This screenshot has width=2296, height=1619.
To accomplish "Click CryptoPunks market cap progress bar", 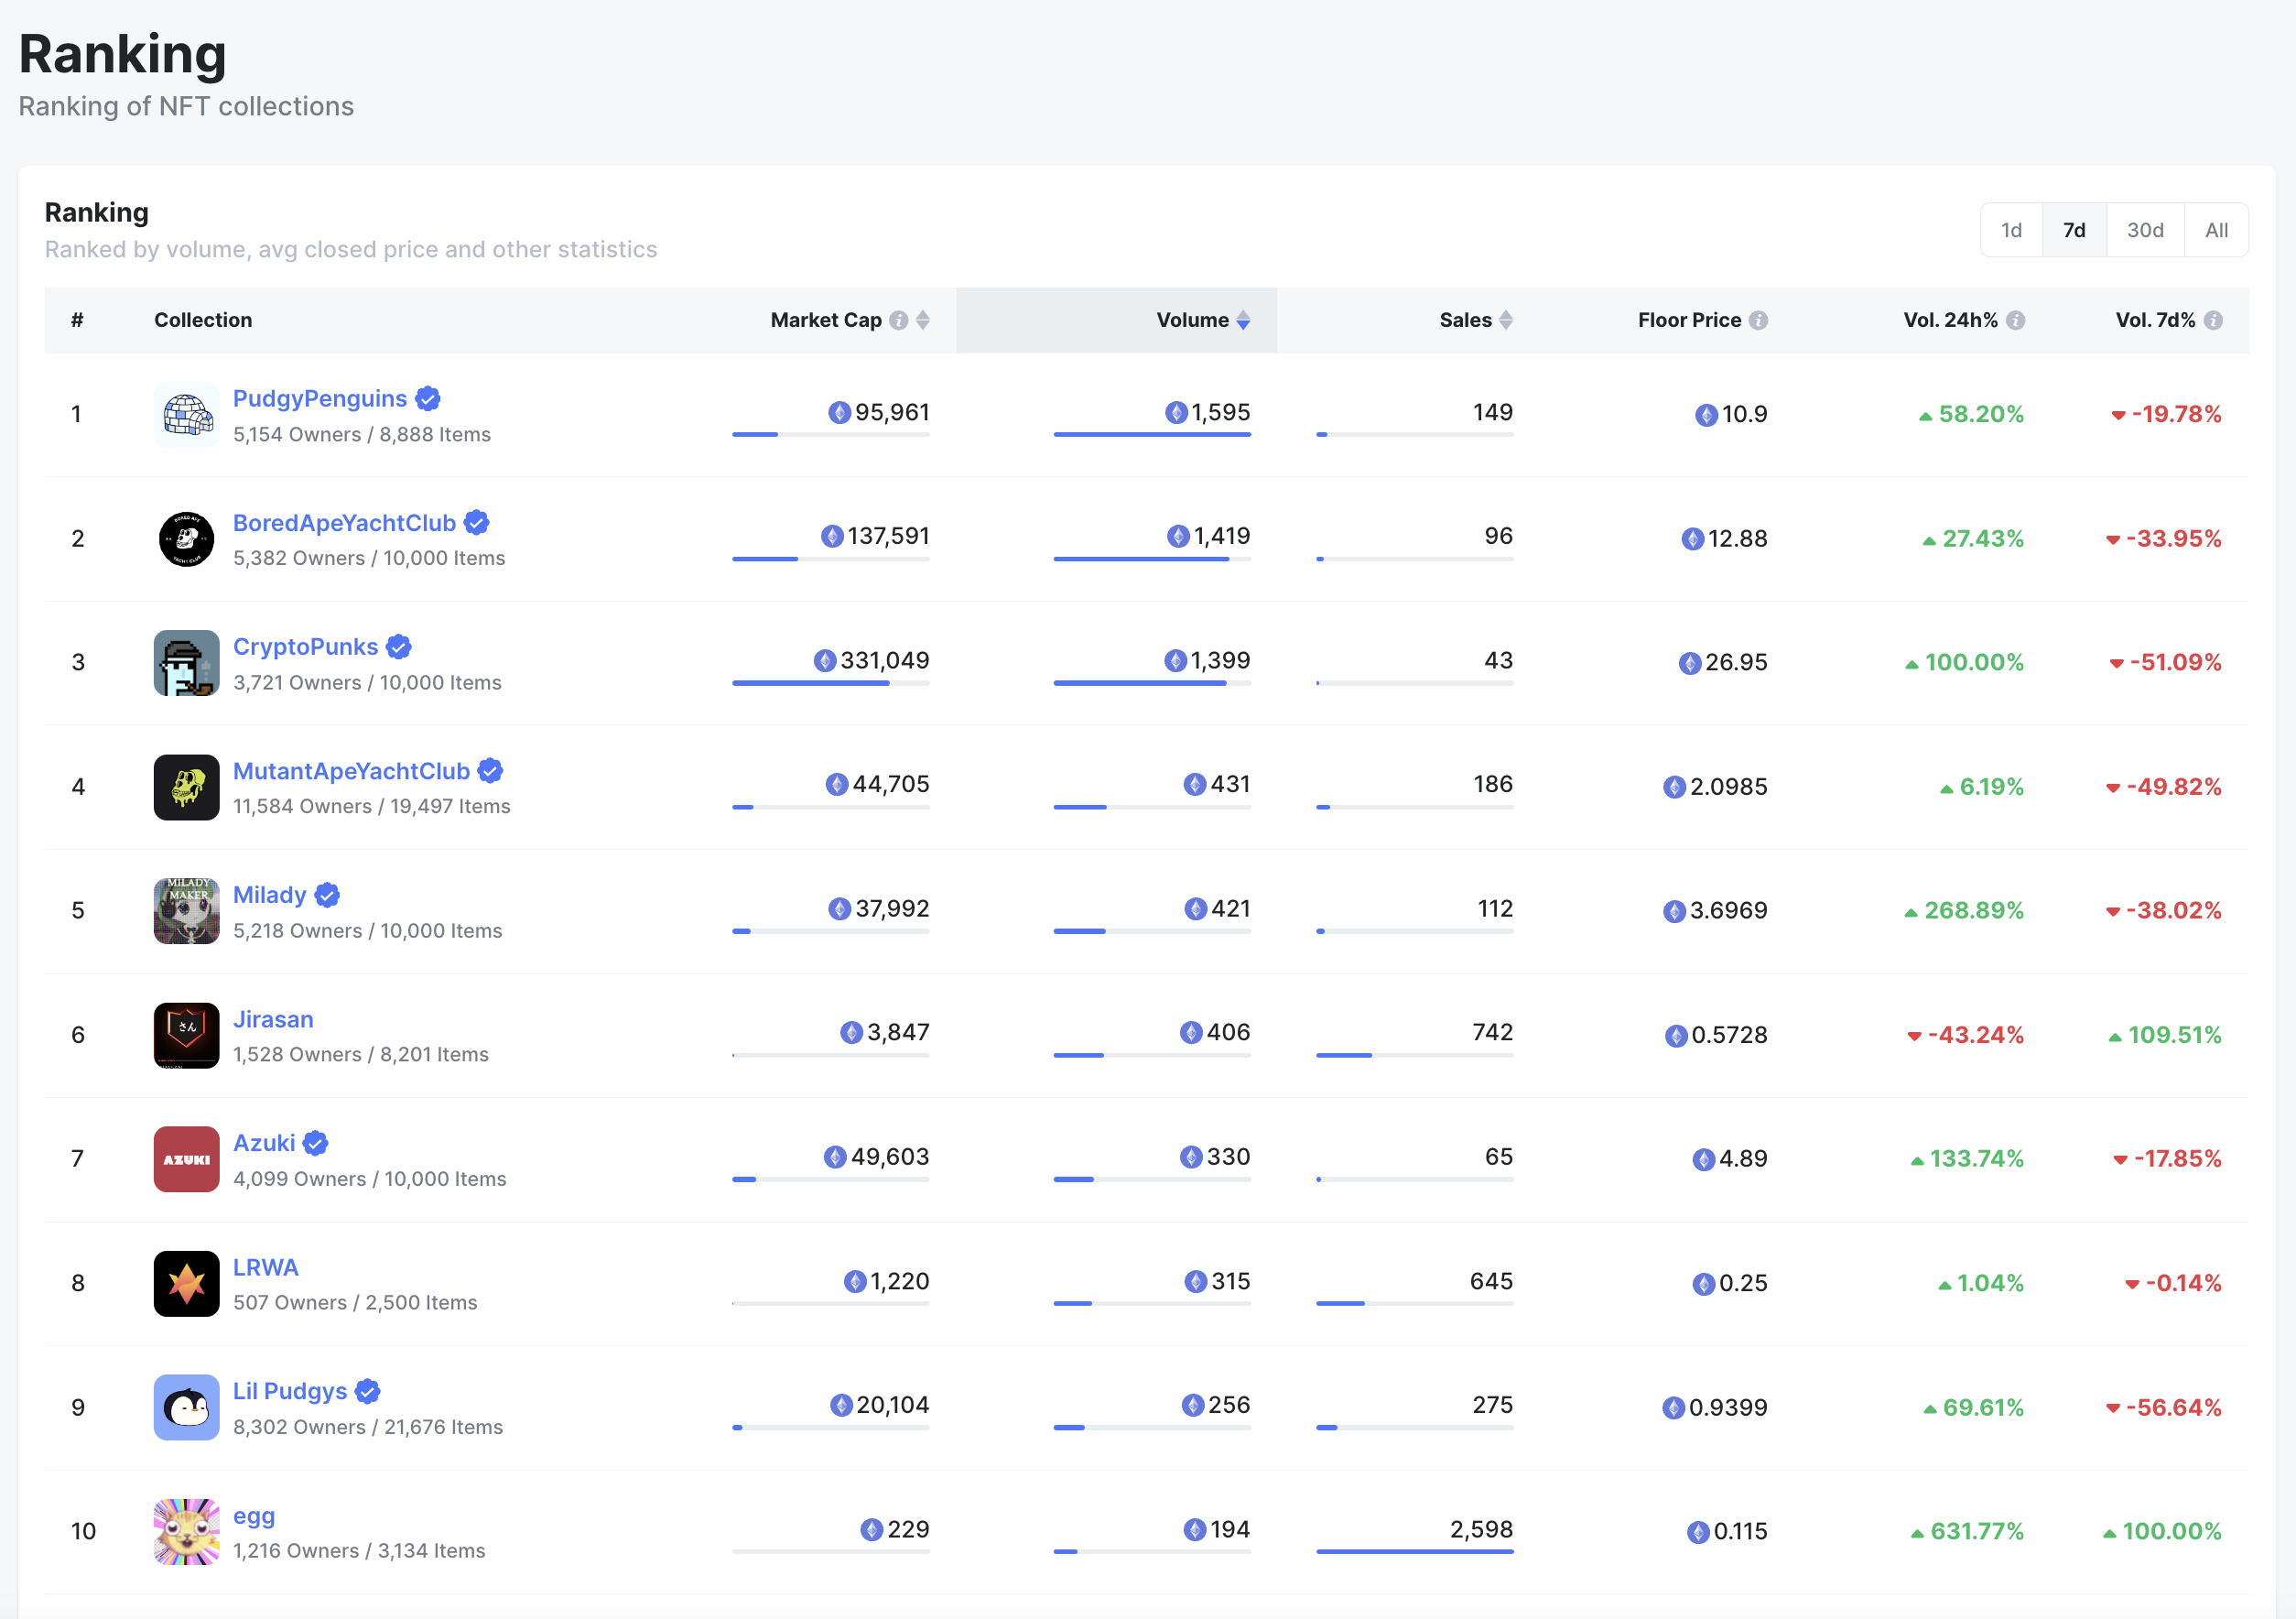I will [x=831, y=683].
